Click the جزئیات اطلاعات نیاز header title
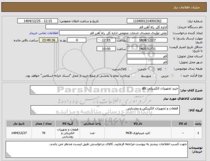210x161 pixels. (187, 7)
